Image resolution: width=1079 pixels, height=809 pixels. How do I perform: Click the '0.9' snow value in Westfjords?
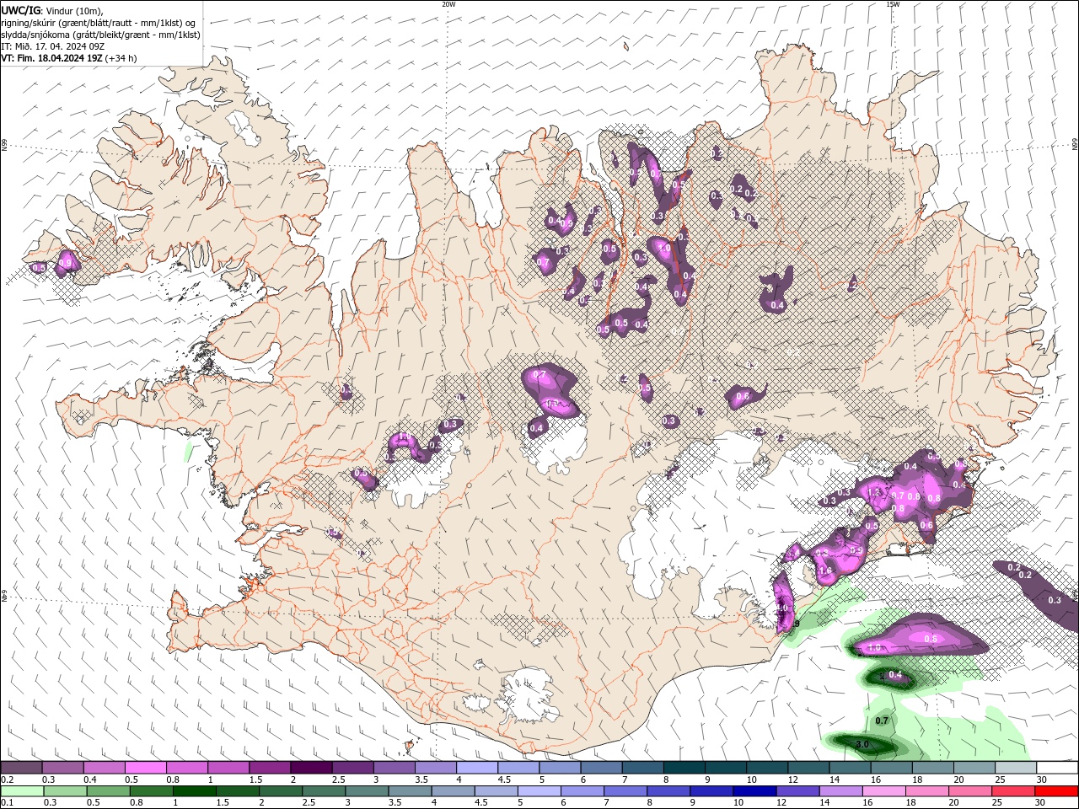point(66,263)
